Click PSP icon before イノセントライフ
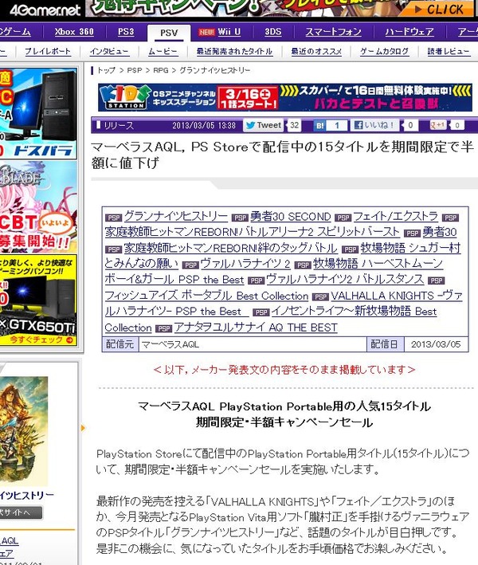 point(261,312)
